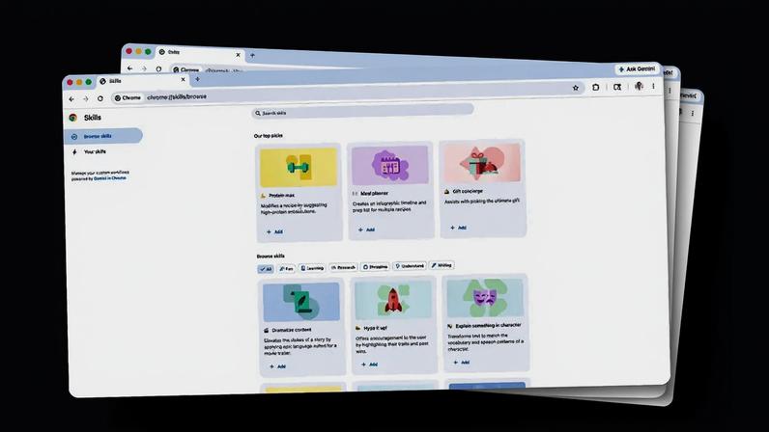
Task: Bookmark this page with the star icon
Action: 575,88
